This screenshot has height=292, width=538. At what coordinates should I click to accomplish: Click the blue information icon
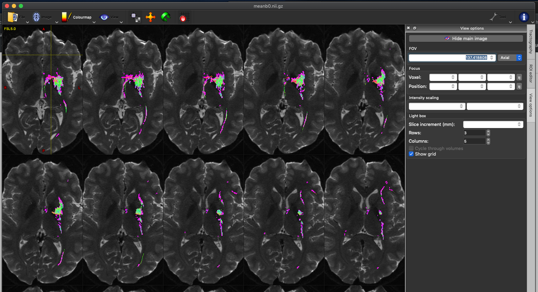click(x=524, y=16)
